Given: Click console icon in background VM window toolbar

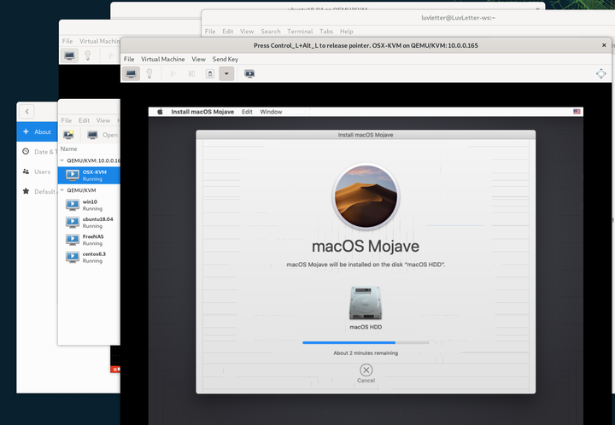Looking at the screenshot, I should coord(69,55).
